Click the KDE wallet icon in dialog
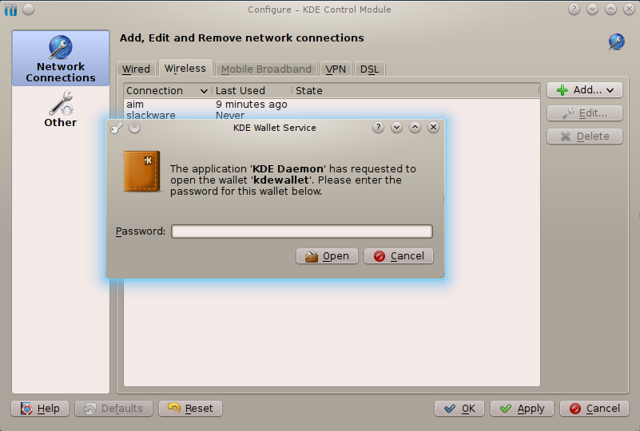This screenshot has width=640, height=431. [x=141, y=172]
